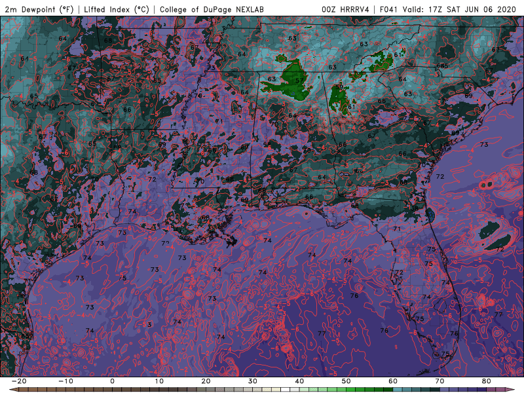Screen dimensions: 524x393
Task: Click the "20" color scale label
Action: pyautogui.click(x=206, y=381)
